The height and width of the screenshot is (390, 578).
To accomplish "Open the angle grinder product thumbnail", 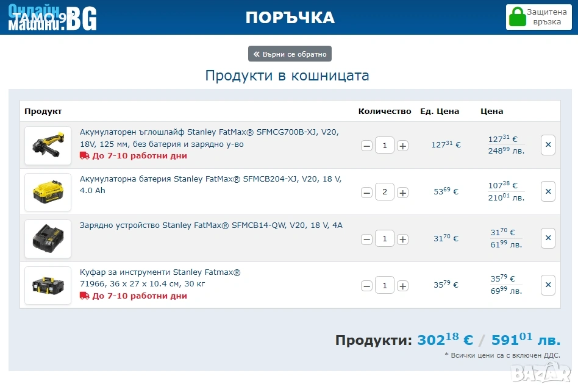I will click(x=48, y=146).
